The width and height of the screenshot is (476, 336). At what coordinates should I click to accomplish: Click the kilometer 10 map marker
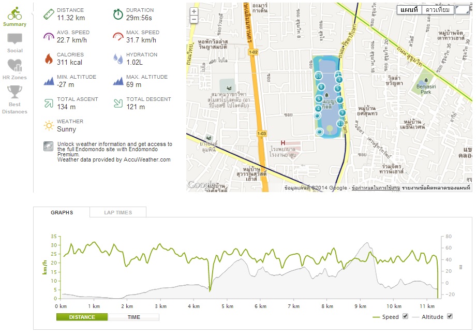click(319, 76)
